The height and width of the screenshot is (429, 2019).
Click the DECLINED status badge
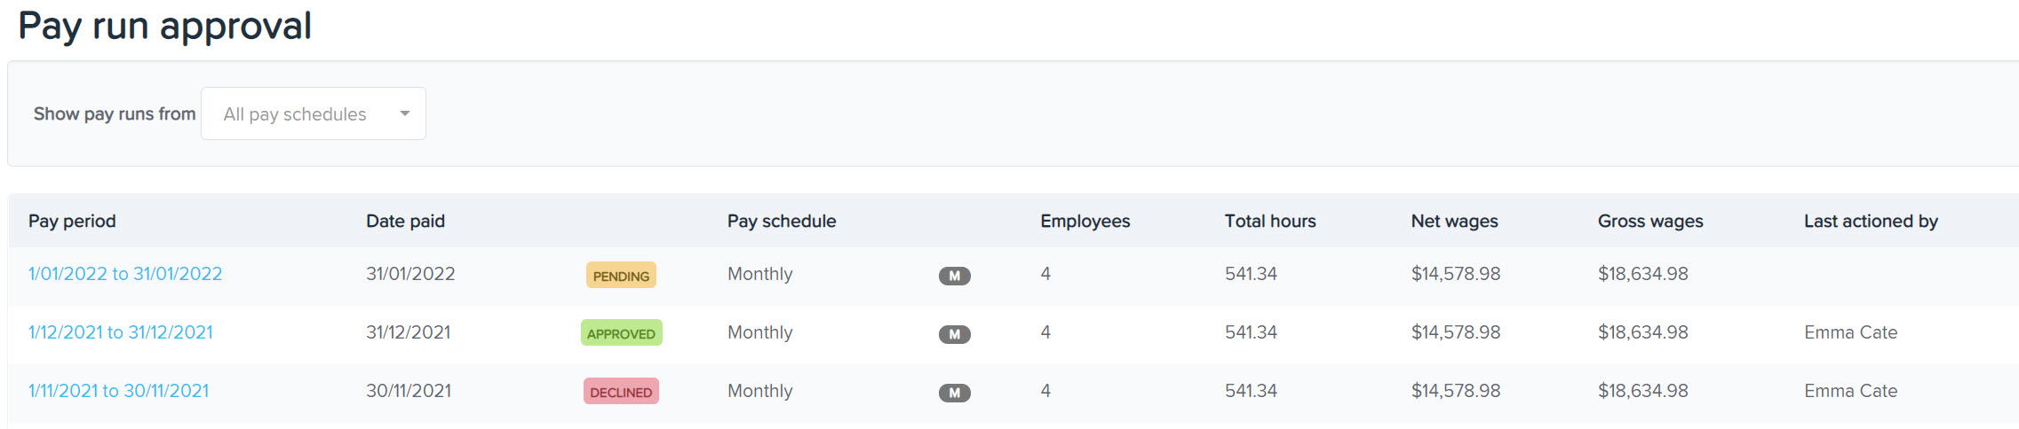click(x=621, y=392)
